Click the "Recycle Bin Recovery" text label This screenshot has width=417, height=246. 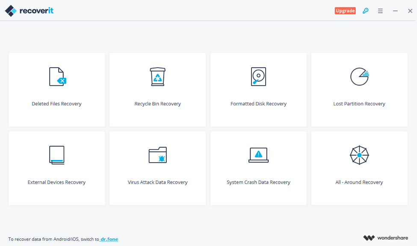pyautogui.click(x=158, y=104)
